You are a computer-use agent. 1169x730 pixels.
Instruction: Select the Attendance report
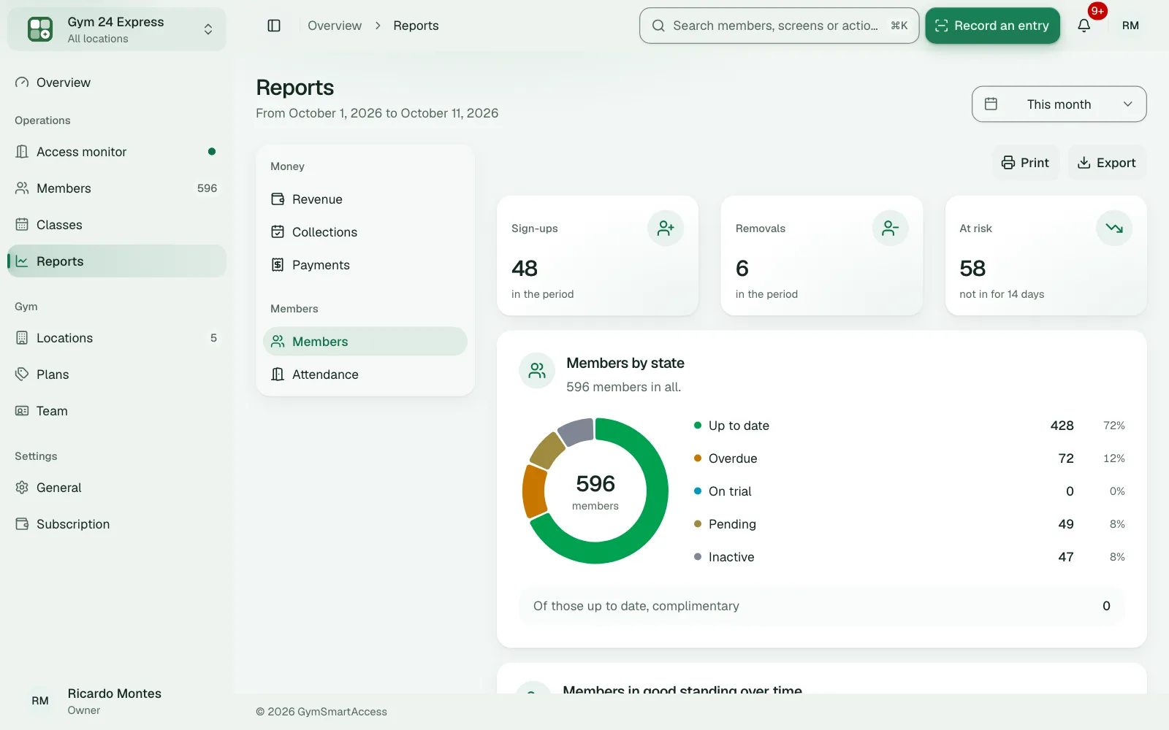365,374
